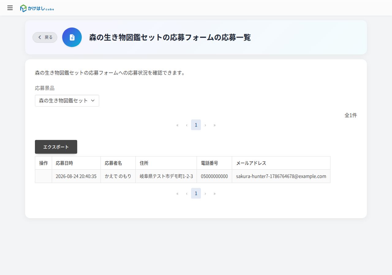The image size is (392, 275).
Task: Go to next page in bottom pagination
Action: (205, 193)
